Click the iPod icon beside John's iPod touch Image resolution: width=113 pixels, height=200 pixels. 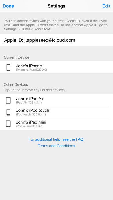pyautogui.click(x=8, y=112)
